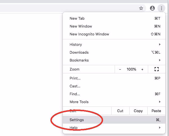Click the Cut button
The width and height of the screenshot is (169, 136).
[x=120, y=111]
